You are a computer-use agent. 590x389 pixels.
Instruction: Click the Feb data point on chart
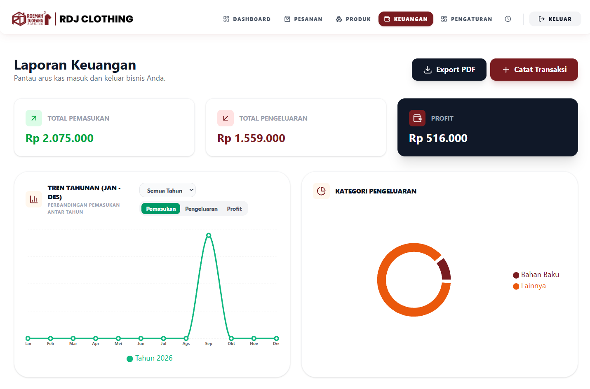[x=50, y=338]
